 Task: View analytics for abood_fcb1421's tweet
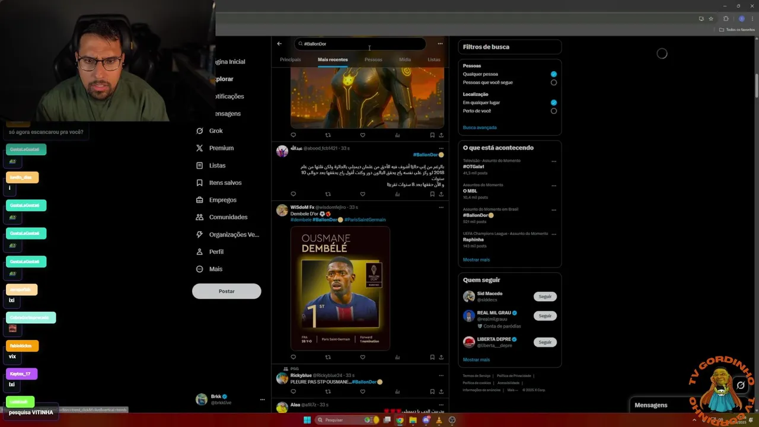click(x=397, y=194)
